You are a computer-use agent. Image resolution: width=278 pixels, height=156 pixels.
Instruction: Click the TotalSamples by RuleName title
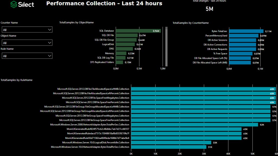click(x=17, y=80)
